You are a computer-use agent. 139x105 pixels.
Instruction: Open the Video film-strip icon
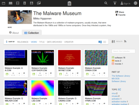[18, 3]
